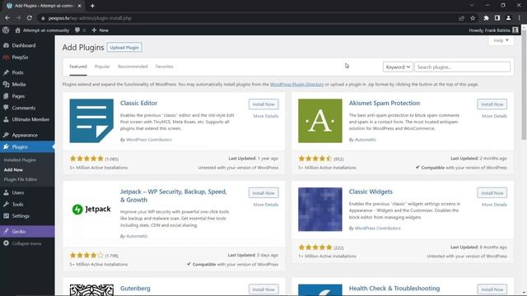
Task: Switch to the Recommended tab
Action: tap(133, 67)
